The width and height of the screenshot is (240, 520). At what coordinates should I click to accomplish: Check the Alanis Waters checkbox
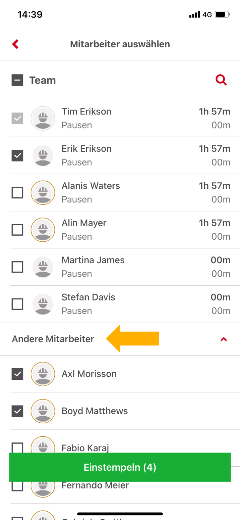click(x=17, y=193)
